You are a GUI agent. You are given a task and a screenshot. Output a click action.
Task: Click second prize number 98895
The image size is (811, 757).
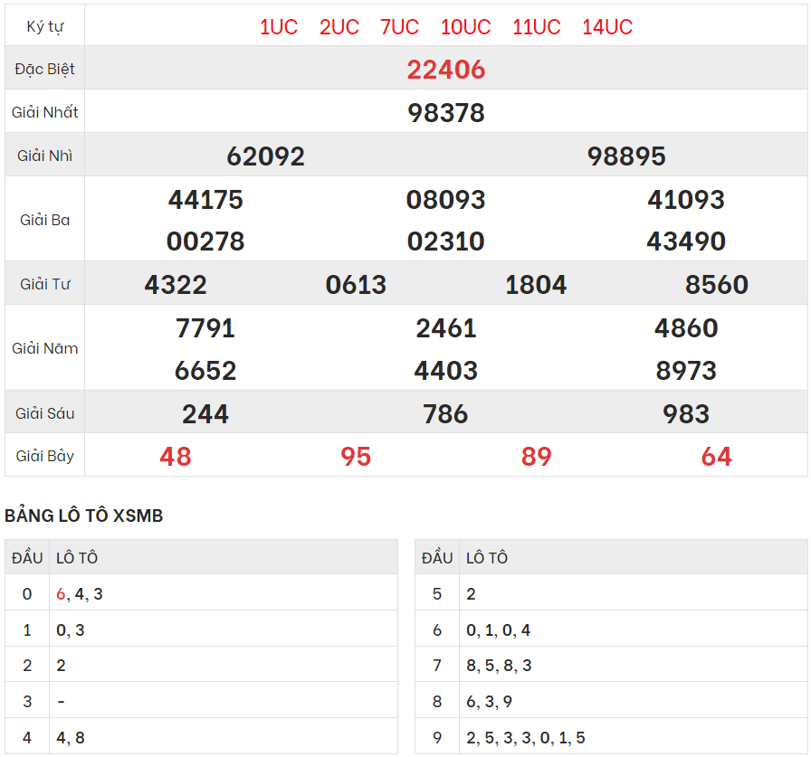[626, 156]
